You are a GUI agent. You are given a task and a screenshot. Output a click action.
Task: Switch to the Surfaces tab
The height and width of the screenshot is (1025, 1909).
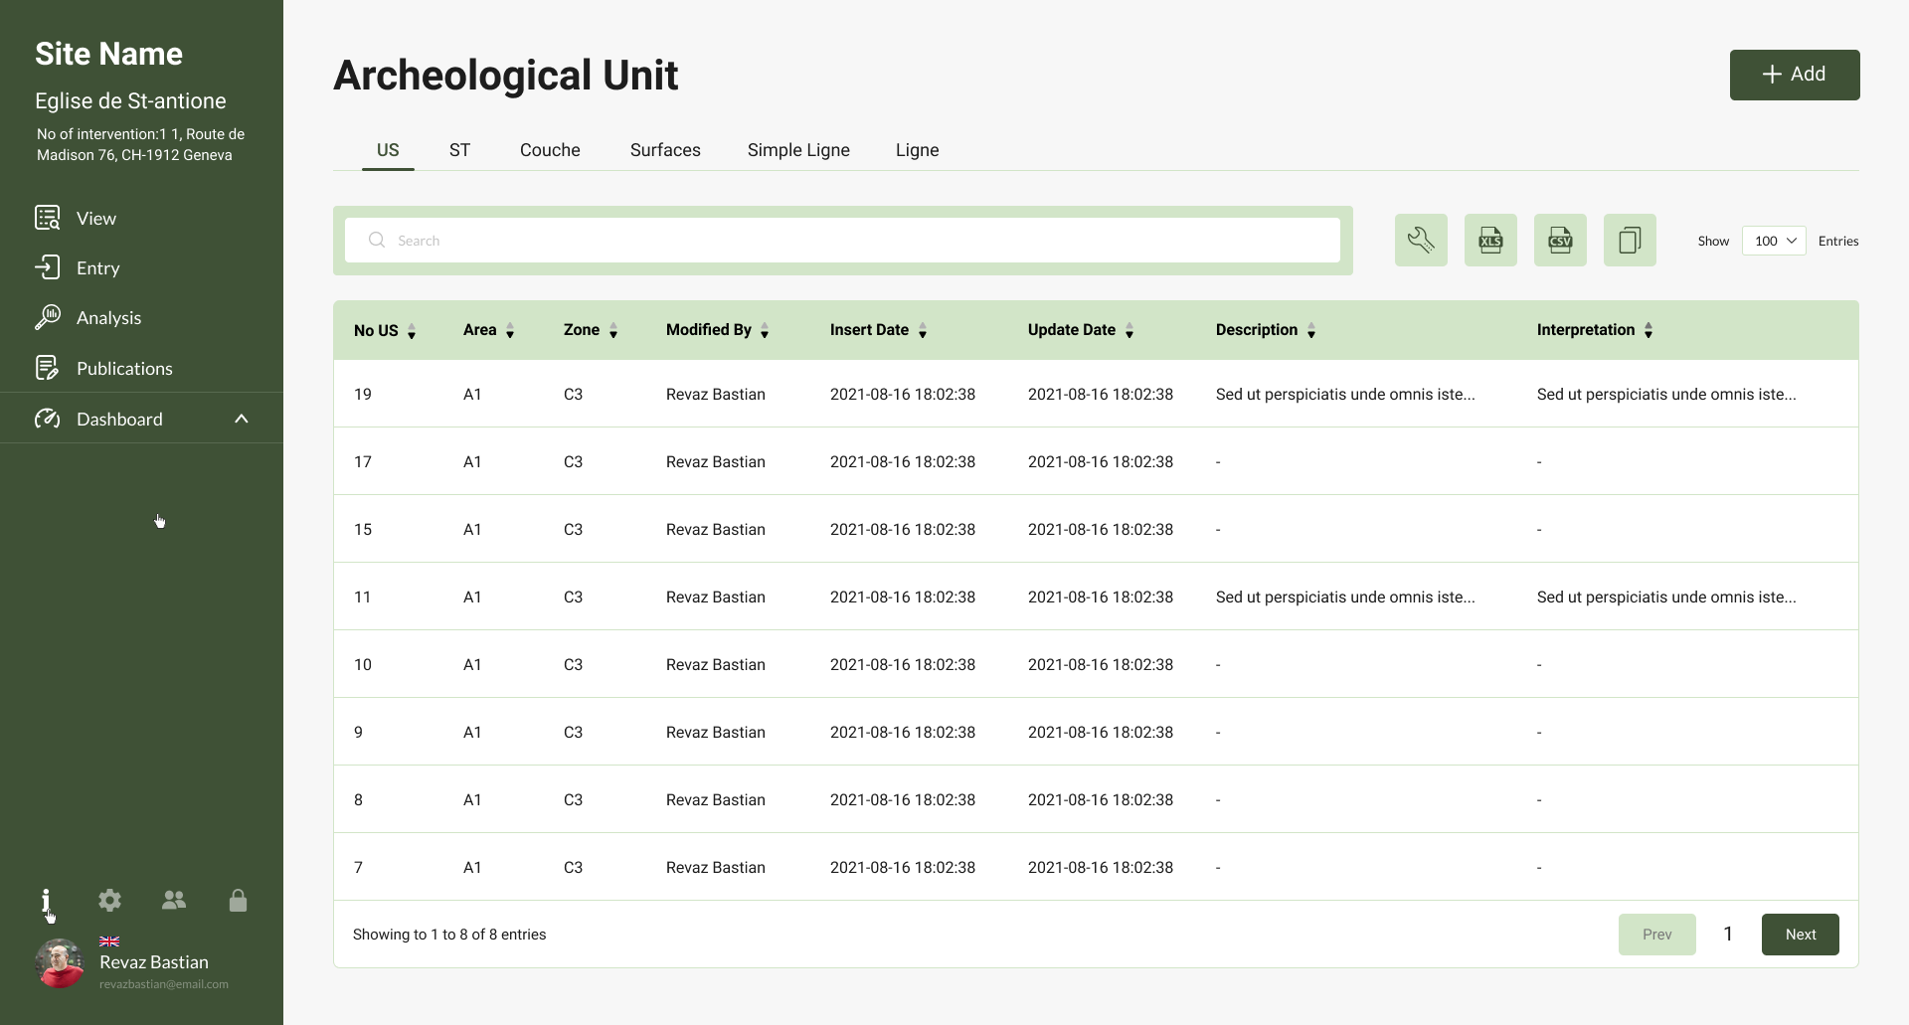point(665,150)
